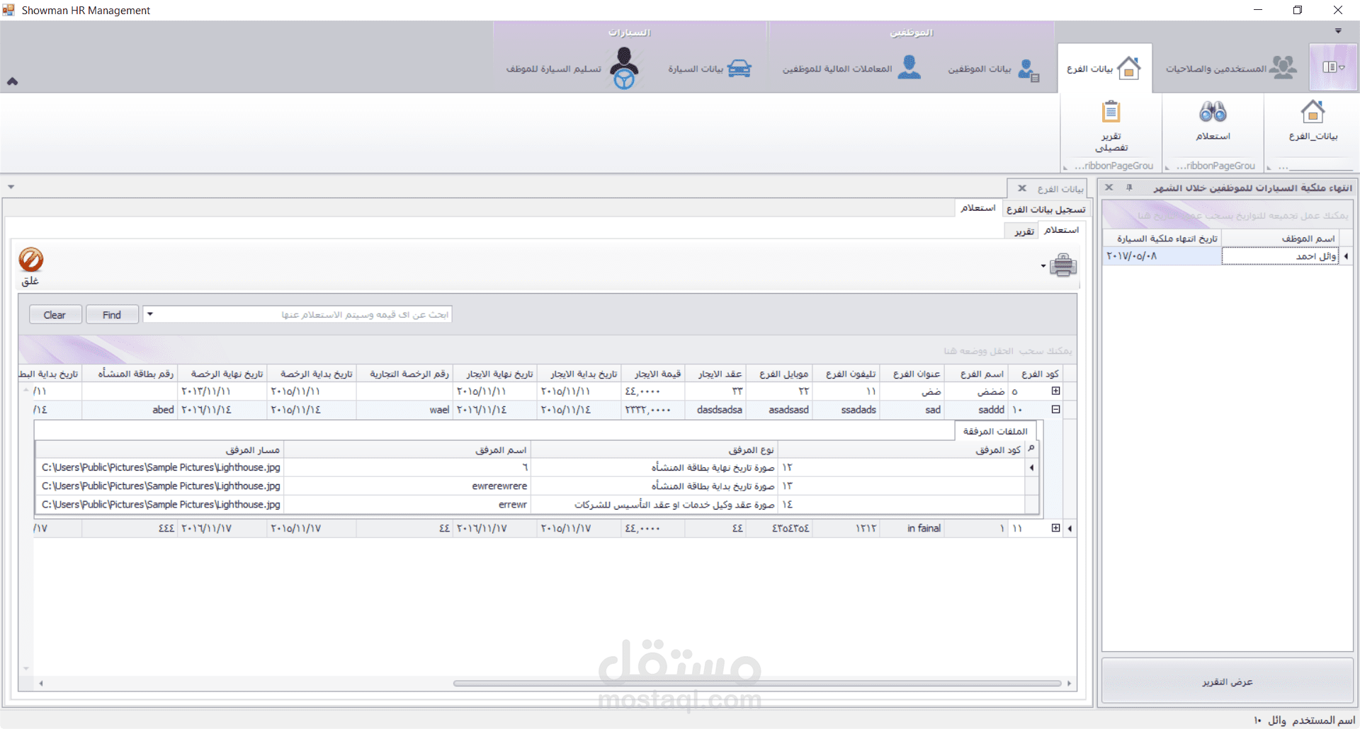
Task: Sort by نوع المرفق column header
Action: click(654, 450)
